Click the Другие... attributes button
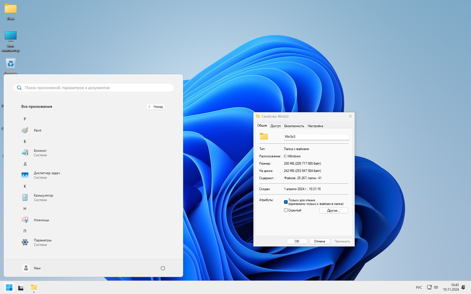The image size is (471, 294). [x=333, y=211]
